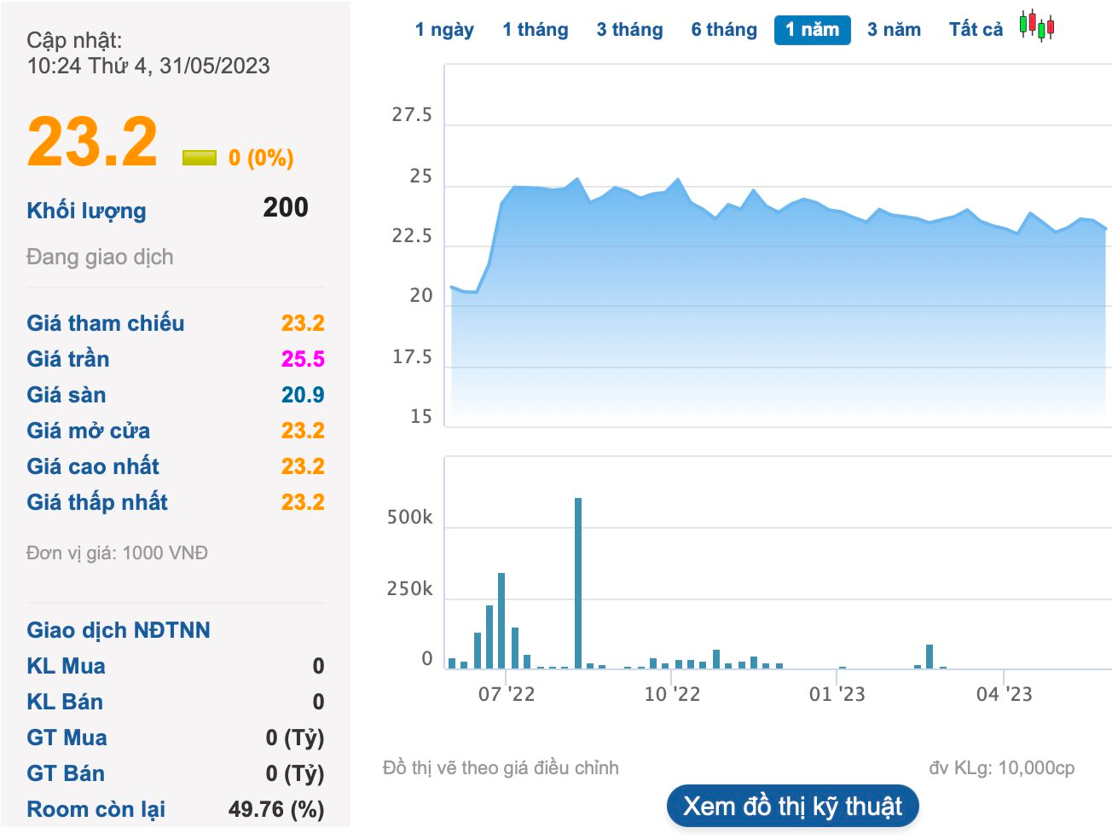
Task: Click the 'KL Mua' label
Action: click(67, 666)
